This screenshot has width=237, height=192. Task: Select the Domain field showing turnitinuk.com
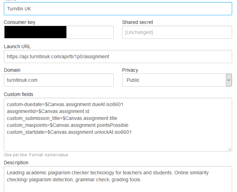[x=58, y=80]
